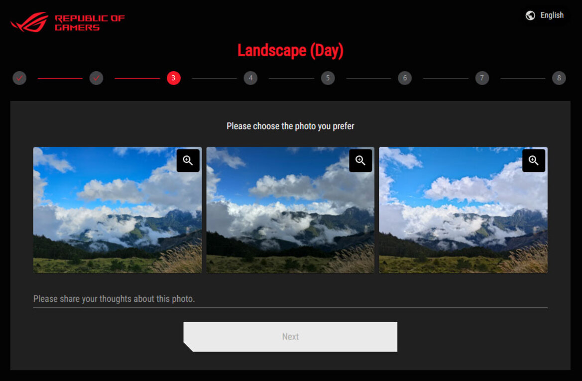Screen dimensions: 582x381
Task: Jump to final step 8 indicator
Action: [x=559, y=78]
